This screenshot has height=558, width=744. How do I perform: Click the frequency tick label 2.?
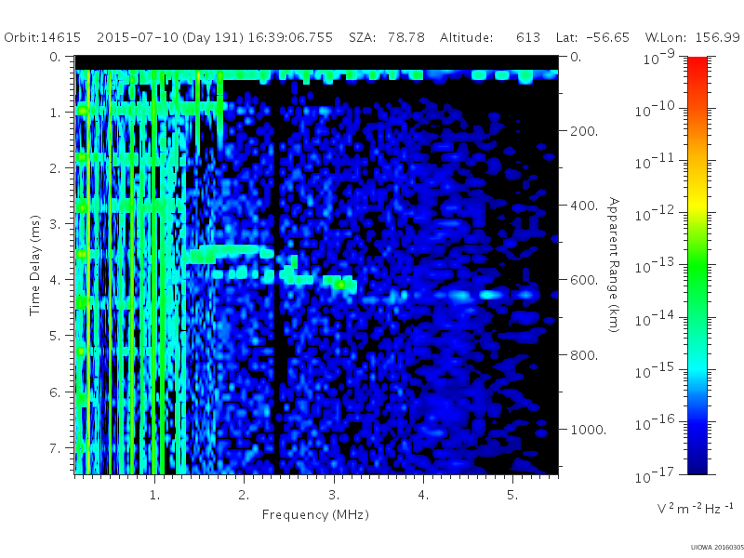tap(244, 496)
